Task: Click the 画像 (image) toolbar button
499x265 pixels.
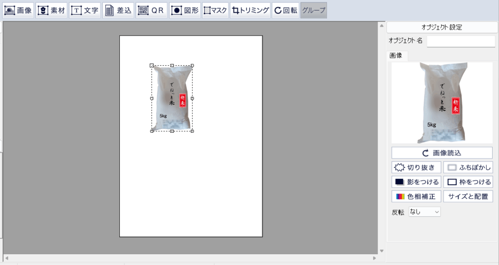Action: tap(18, 10)
